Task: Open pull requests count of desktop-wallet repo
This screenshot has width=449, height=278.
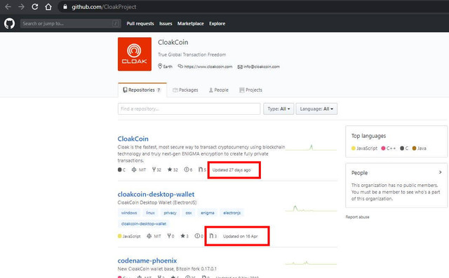Action: pyautogui.click(x=213, y=236)
